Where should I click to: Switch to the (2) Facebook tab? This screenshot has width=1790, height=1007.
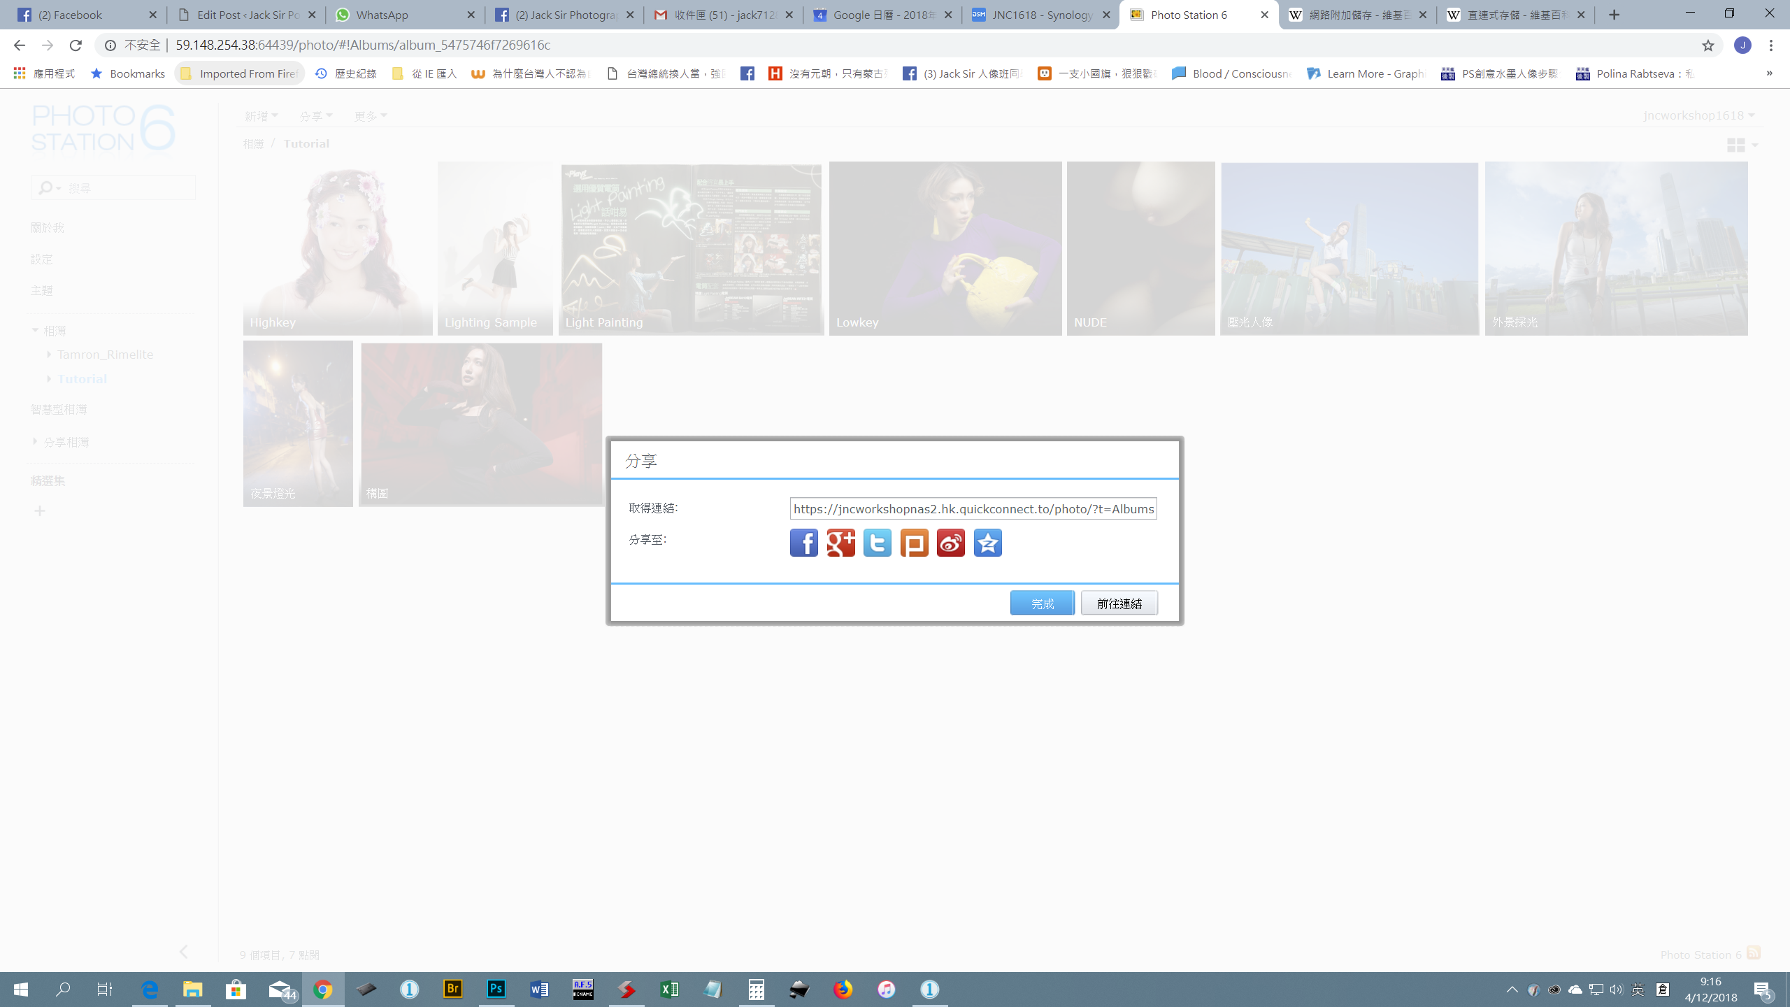[87, 15]
